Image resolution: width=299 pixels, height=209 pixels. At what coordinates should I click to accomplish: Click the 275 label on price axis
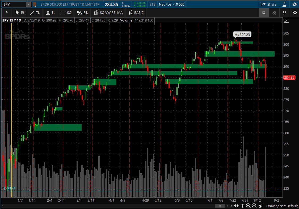pyautogui.click(x=286, y=100)
